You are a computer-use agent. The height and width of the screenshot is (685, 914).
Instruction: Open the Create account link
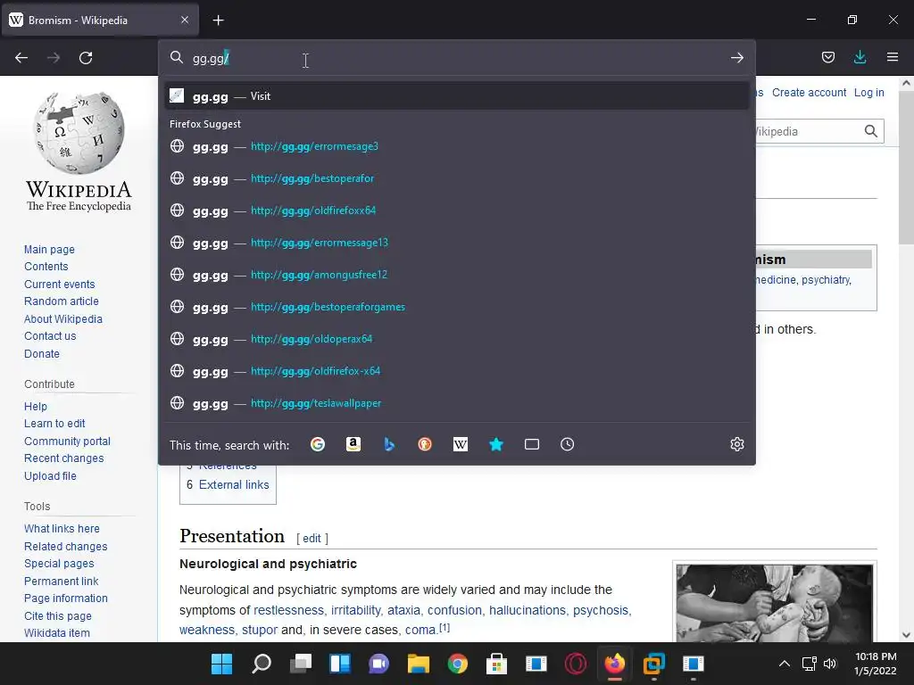(x=809, y=93)
